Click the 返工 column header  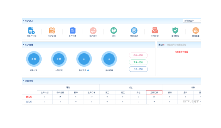[x=123, y=92]
